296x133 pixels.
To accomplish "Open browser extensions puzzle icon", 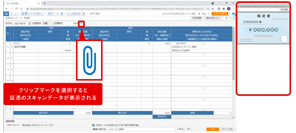I will [x=224, y=8].
